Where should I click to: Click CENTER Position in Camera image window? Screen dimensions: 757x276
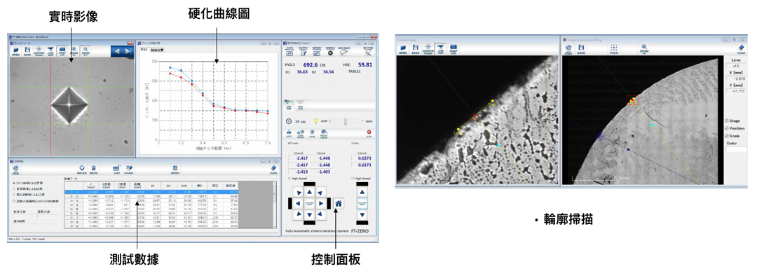point(428,49)
